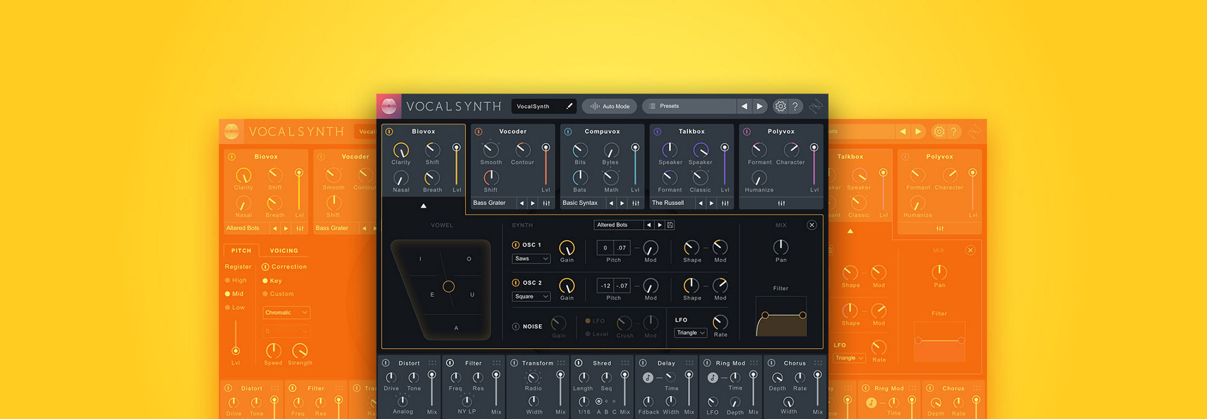Click the Delay tempo sync note icon
The height and width of the screenshot is (419, 1207).
pyautogui.click(x=648, y=377)
